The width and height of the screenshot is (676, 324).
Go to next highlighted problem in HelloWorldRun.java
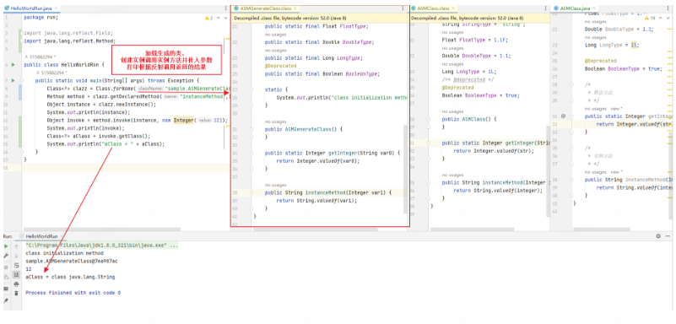225,18
